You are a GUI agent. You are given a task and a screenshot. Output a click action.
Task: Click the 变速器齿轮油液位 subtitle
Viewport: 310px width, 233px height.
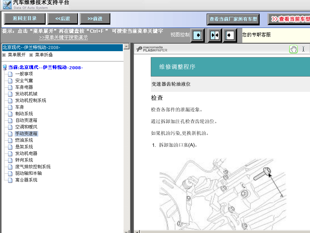tap(171, 84)
